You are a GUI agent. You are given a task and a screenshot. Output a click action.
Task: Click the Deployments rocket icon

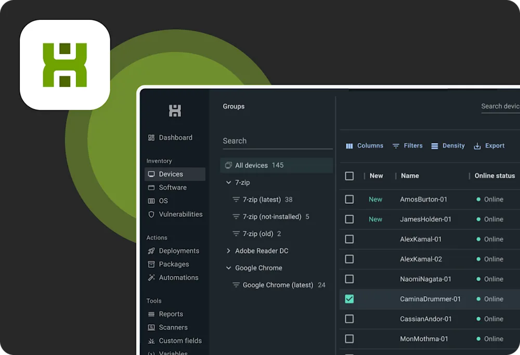click(151, 251)
